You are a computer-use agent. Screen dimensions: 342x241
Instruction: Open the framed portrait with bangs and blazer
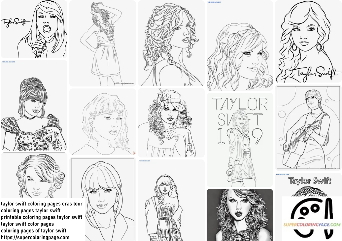103,199
